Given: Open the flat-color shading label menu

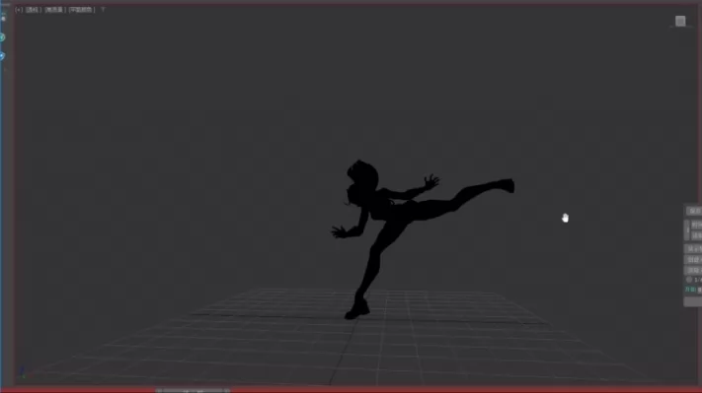Looking at the screenshot, I should pyautogui.click(x=82, y=10).
